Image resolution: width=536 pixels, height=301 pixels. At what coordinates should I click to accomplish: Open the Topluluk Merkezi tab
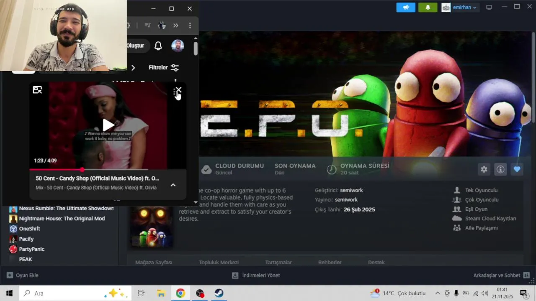219,262
